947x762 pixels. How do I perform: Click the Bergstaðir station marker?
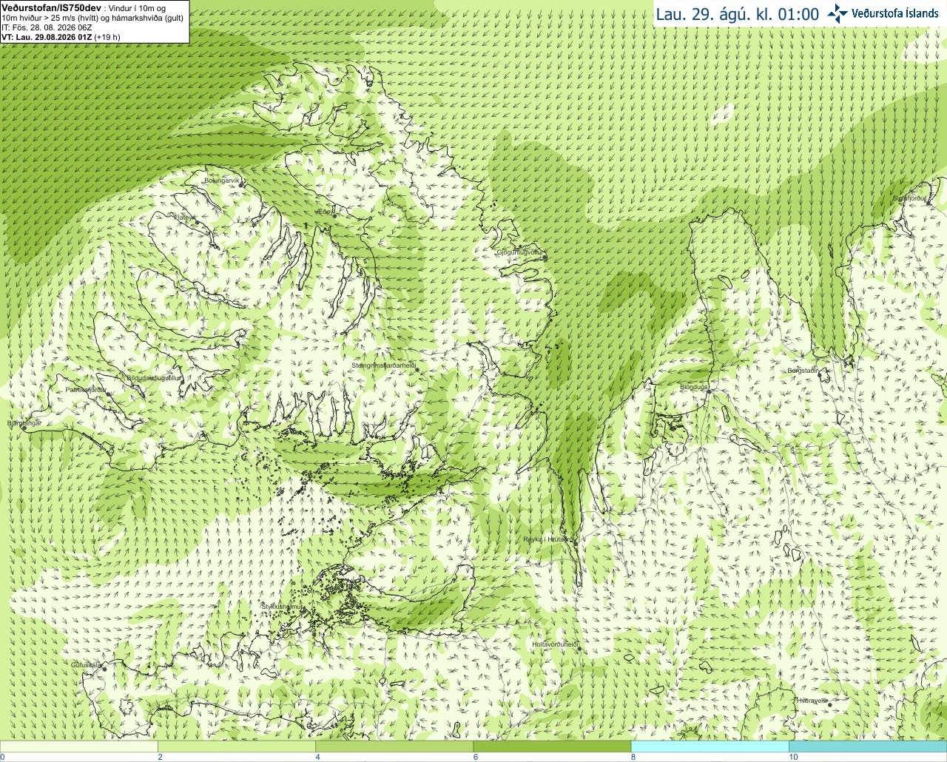click(x=820, y=375)
